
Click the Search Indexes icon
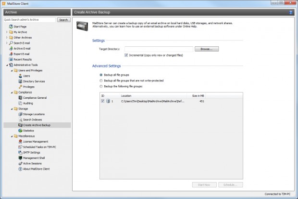click(x=20, y=119)
